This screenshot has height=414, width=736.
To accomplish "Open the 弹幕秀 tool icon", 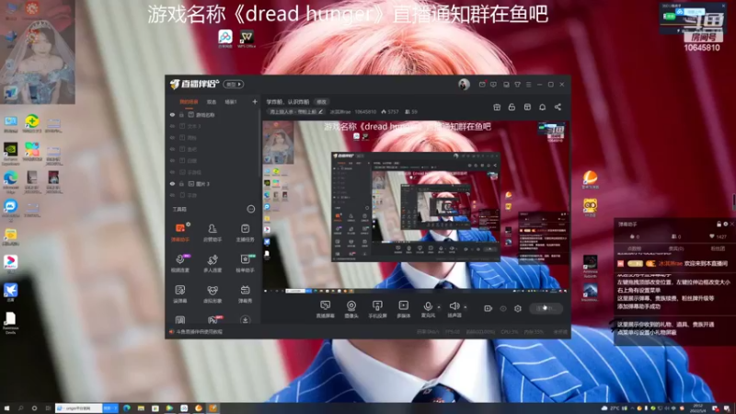I will pyautogui.click(x=245, y=293).
